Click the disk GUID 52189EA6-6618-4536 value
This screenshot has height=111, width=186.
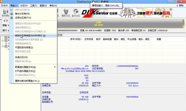[85, 71]
